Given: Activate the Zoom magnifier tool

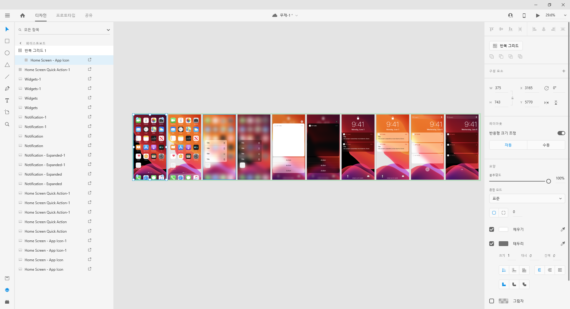Looking at the screenshot, I should pos(7,124).
